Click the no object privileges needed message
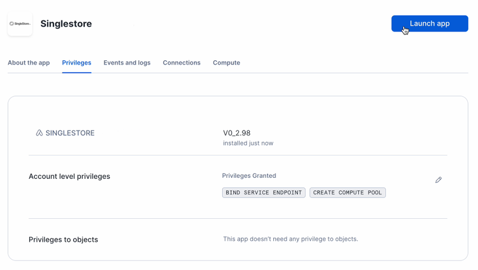Image resolution: width=478 pixels, height=270 pixels. tap(290, 239)
